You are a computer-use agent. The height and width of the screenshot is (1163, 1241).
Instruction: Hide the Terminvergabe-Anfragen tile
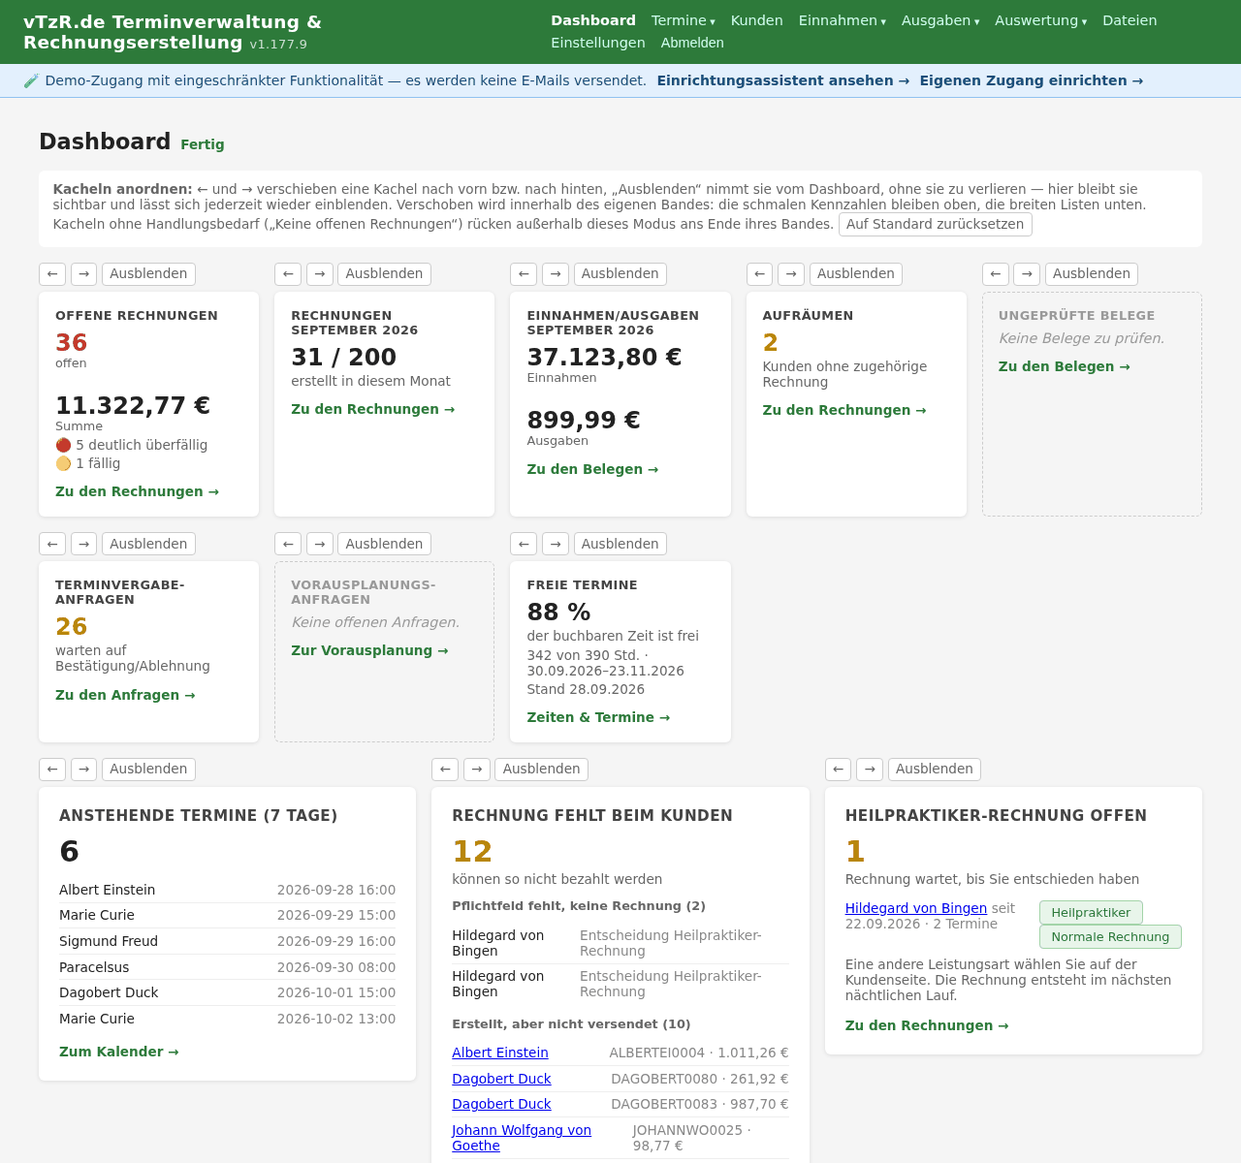(148, 544)
